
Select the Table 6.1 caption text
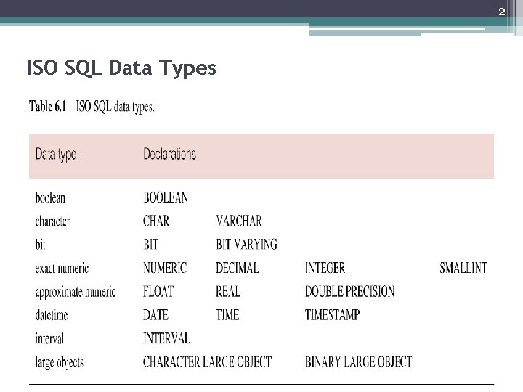(92, 107)
